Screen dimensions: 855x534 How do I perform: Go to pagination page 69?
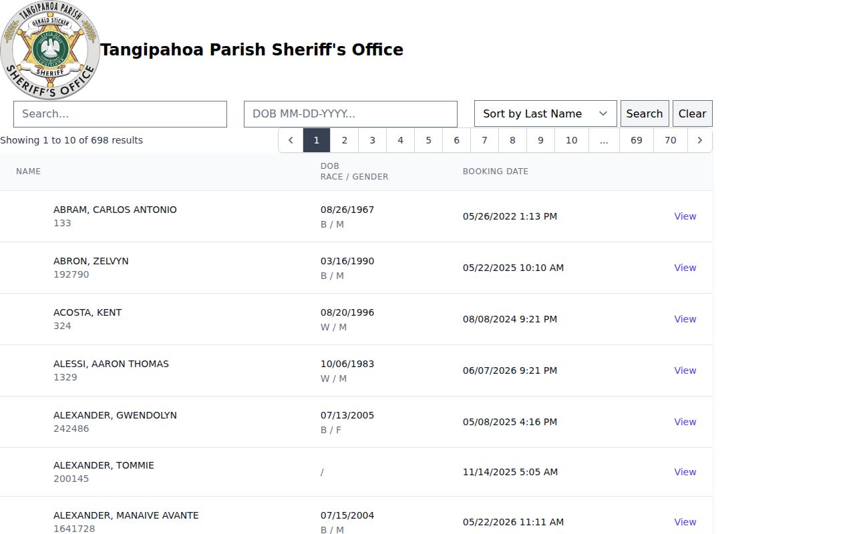637,140
